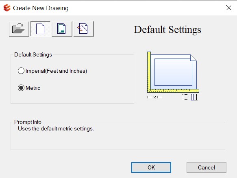Close the Create New Drawing dialog
This screenshot has width=237, height=178.
(x=229, y=8)
